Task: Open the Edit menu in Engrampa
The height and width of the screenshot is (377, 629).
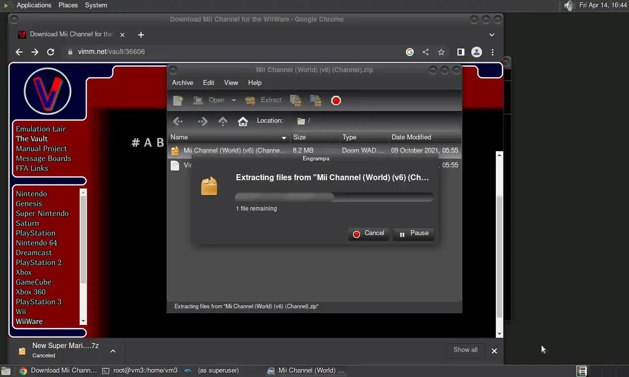Action: click(x=208, y=82)
